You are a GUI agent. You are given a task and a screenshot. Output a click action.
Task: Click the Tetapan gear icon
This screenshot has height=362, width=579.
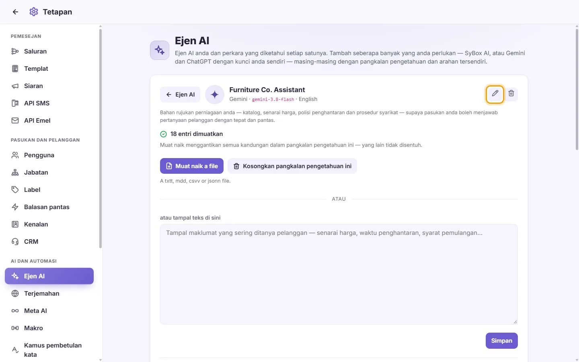[x=34, y=12]
